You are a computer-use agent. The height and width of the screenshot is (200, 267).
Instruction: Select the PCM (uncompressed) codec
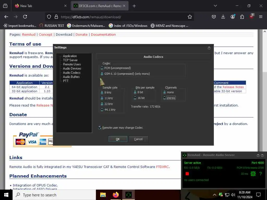pos(116,68)
